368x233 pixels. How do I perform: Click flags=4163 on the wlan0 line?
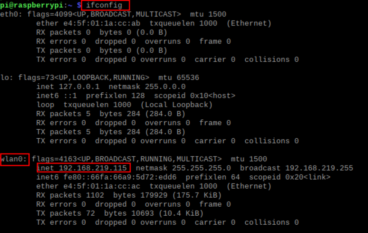[54, 159]
